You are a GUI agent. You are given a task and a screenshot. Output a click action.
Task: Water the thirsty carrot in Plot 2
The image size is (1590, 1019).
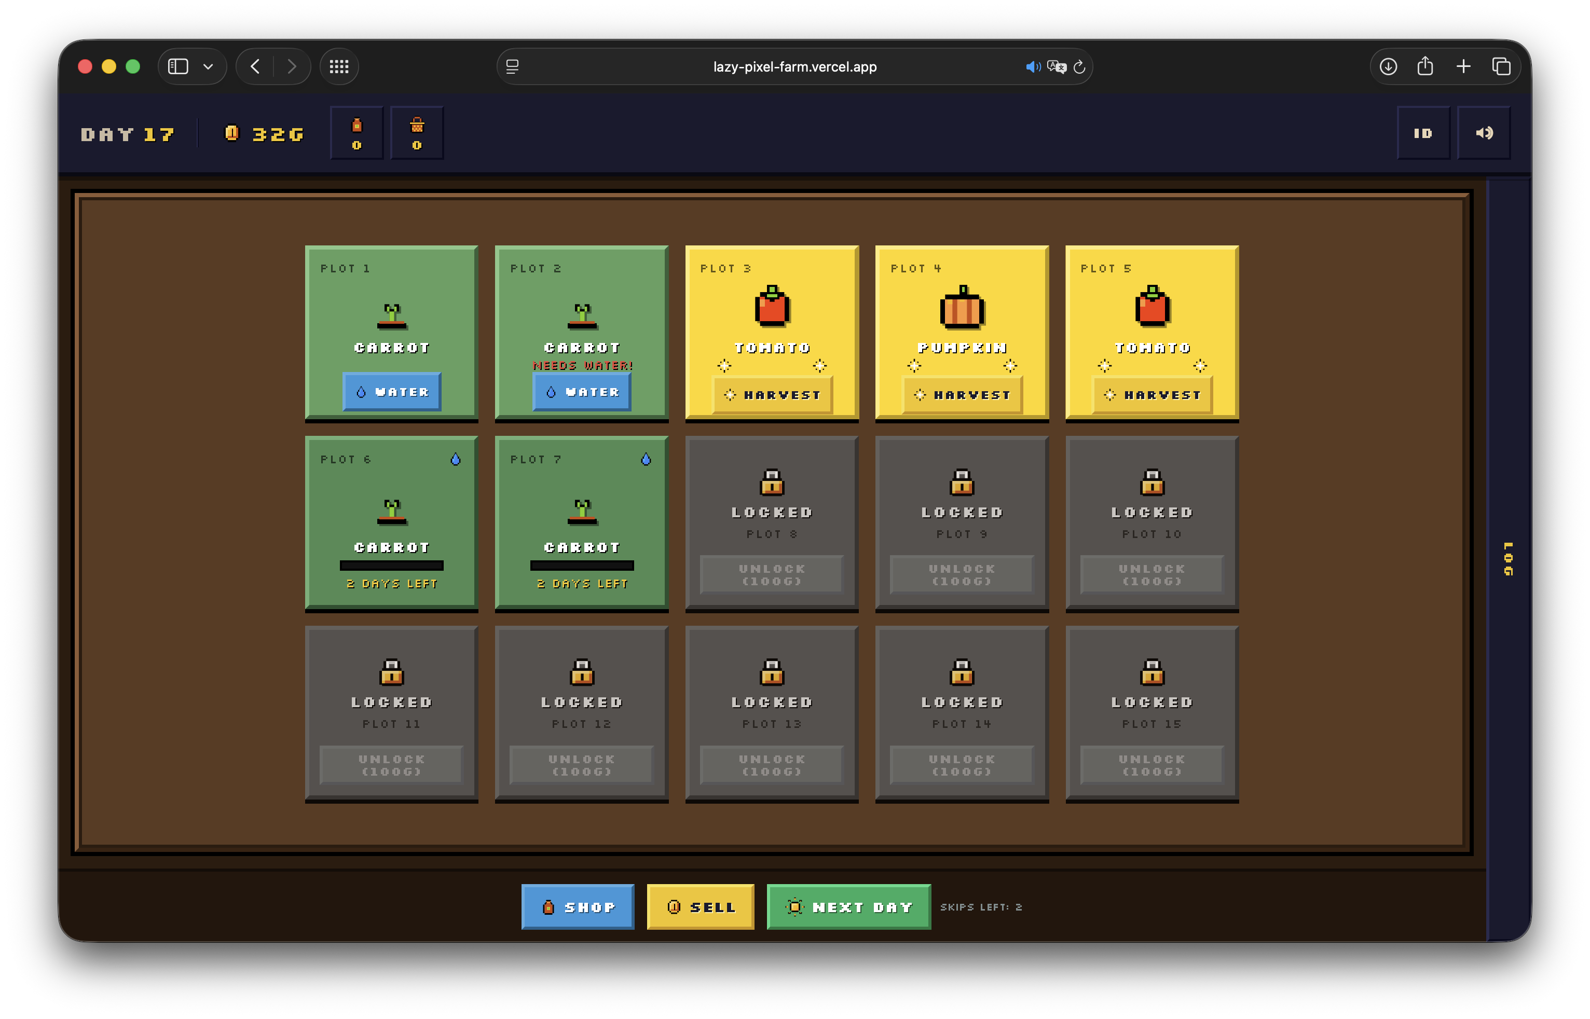582,392
